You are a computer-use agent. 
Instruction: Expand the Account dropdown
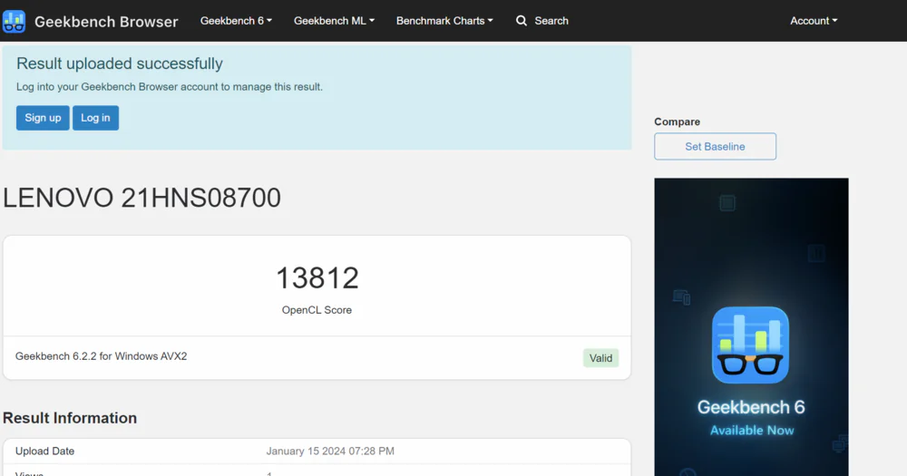tap(814, 21)
